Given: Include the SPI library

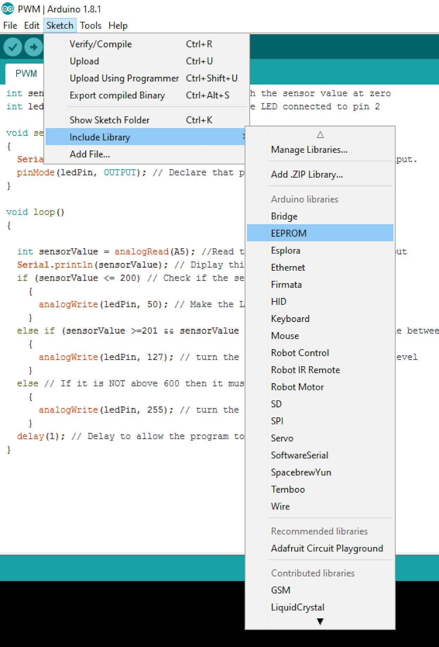Looking at the screenshot, I should tap(320, 421).
